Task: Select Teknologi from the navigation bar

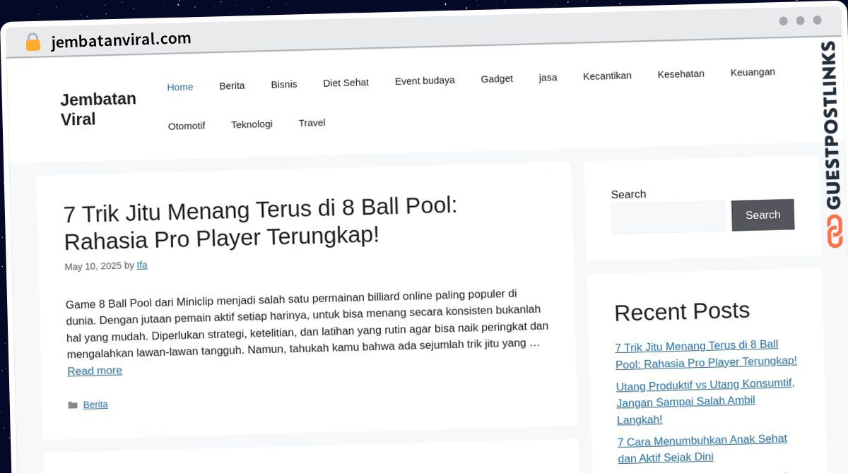Action: [x=252, y=124]
